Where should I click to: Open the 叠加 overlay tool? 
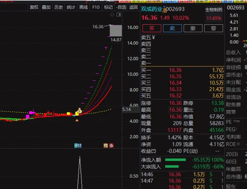(46, 7)
